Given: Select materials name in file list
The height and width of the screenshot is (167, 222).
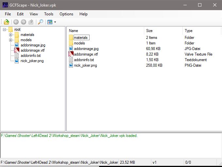Looking at the screenshot, I should [x=81, y=38].
